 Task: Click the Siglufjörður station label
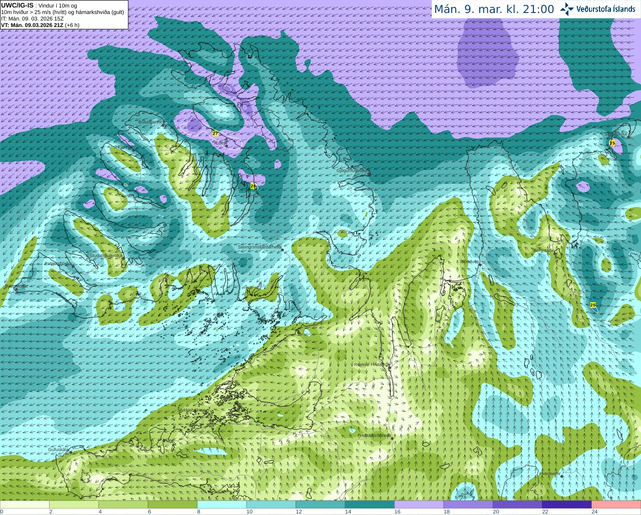click(x=616, y=134)
